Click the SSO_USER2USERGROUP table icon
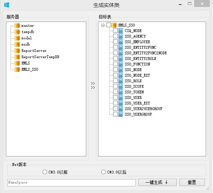The height and width of the screenshot is (193, 213). click(x=120, y=109)
